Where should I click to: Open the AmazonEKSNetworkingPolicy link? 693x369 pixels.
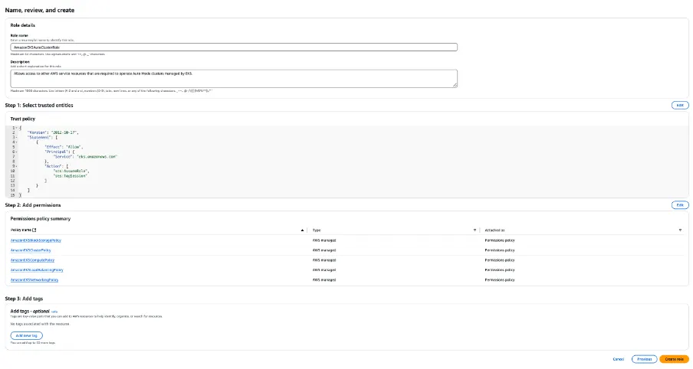34,280
